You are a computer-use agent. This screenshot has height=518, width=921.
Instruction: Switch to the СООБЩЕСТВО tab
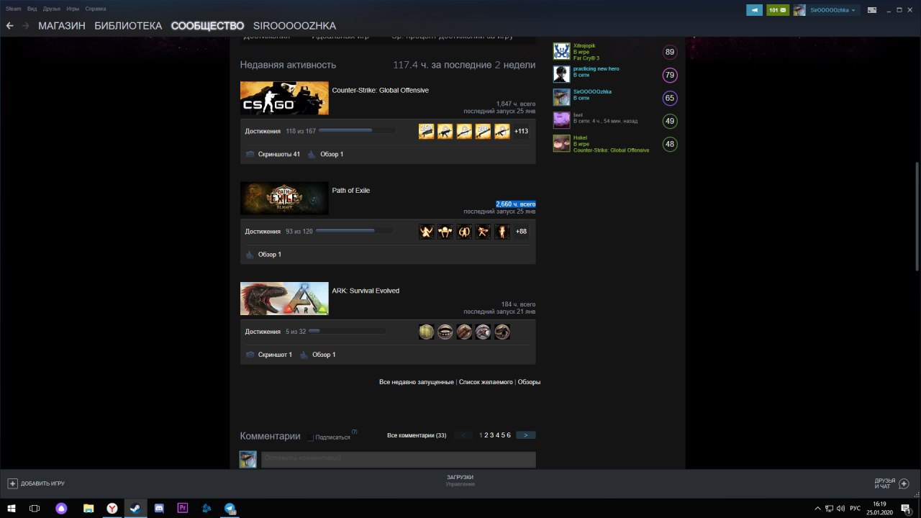tap(207, 25)
